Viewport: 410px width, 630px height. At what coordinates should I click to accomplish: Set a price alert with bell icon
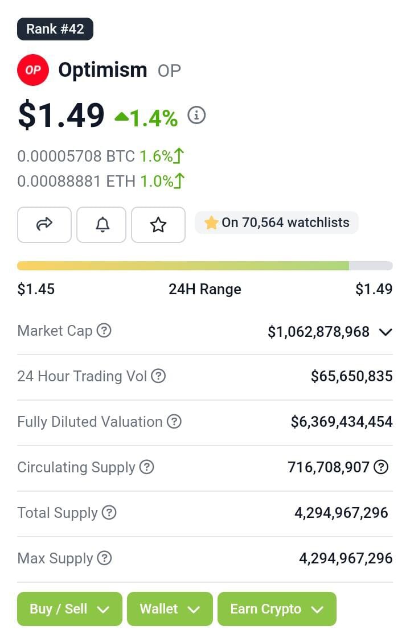pos(101,225)
